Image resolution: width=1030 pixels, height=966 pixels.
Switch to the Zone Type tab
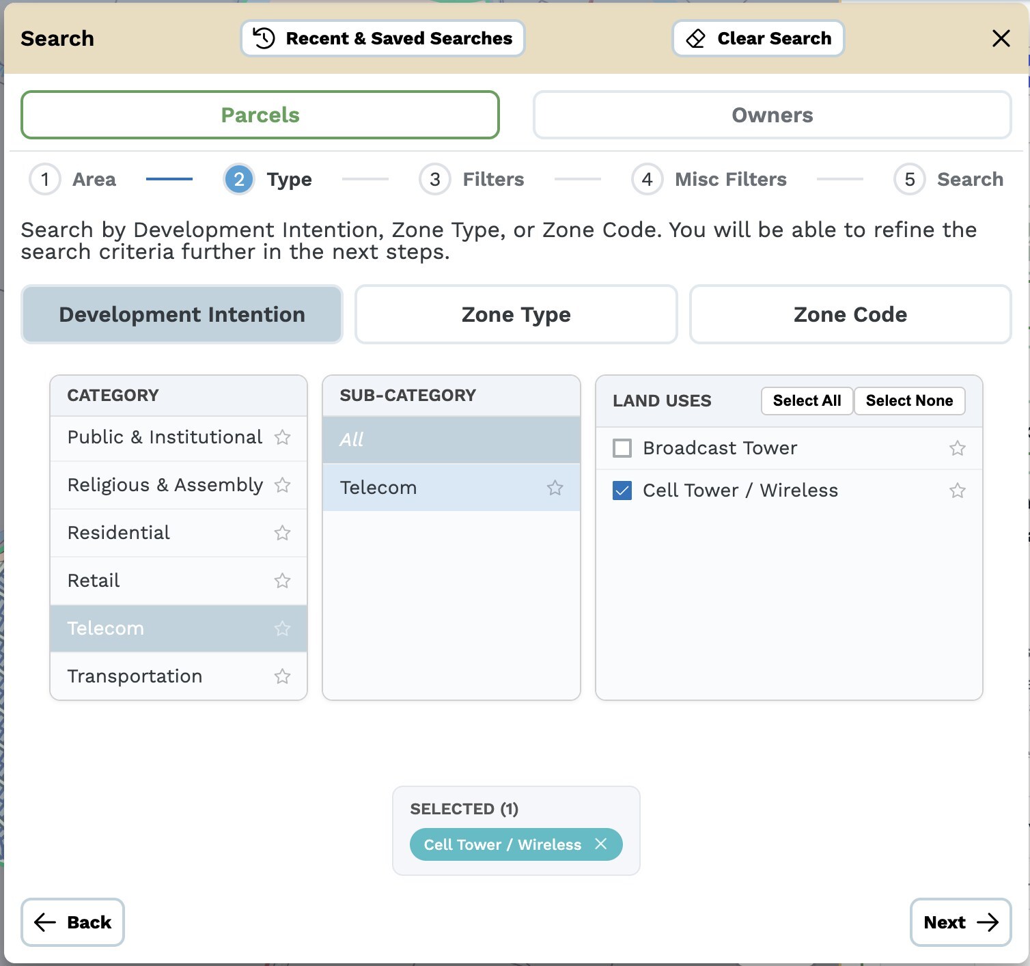(x=516, y=314)
